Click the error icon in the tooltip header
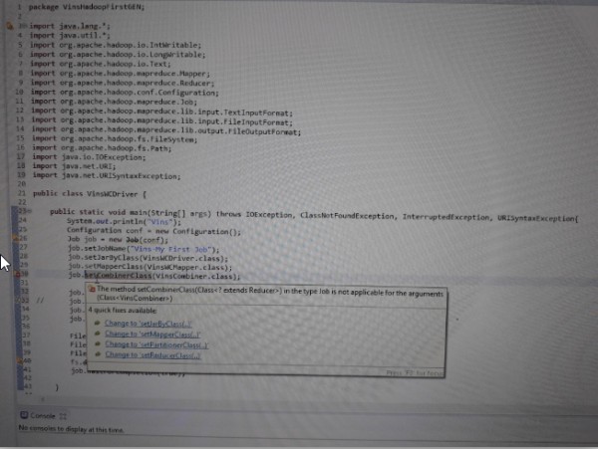 click(91, 289)
